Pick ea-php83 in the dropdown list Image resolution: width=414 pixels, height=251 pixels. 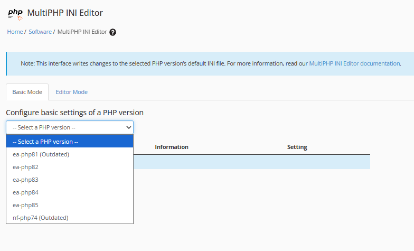point(70,180)
